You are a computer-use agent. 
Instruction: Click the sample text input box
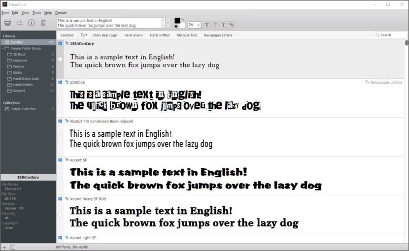click(109, 23)
